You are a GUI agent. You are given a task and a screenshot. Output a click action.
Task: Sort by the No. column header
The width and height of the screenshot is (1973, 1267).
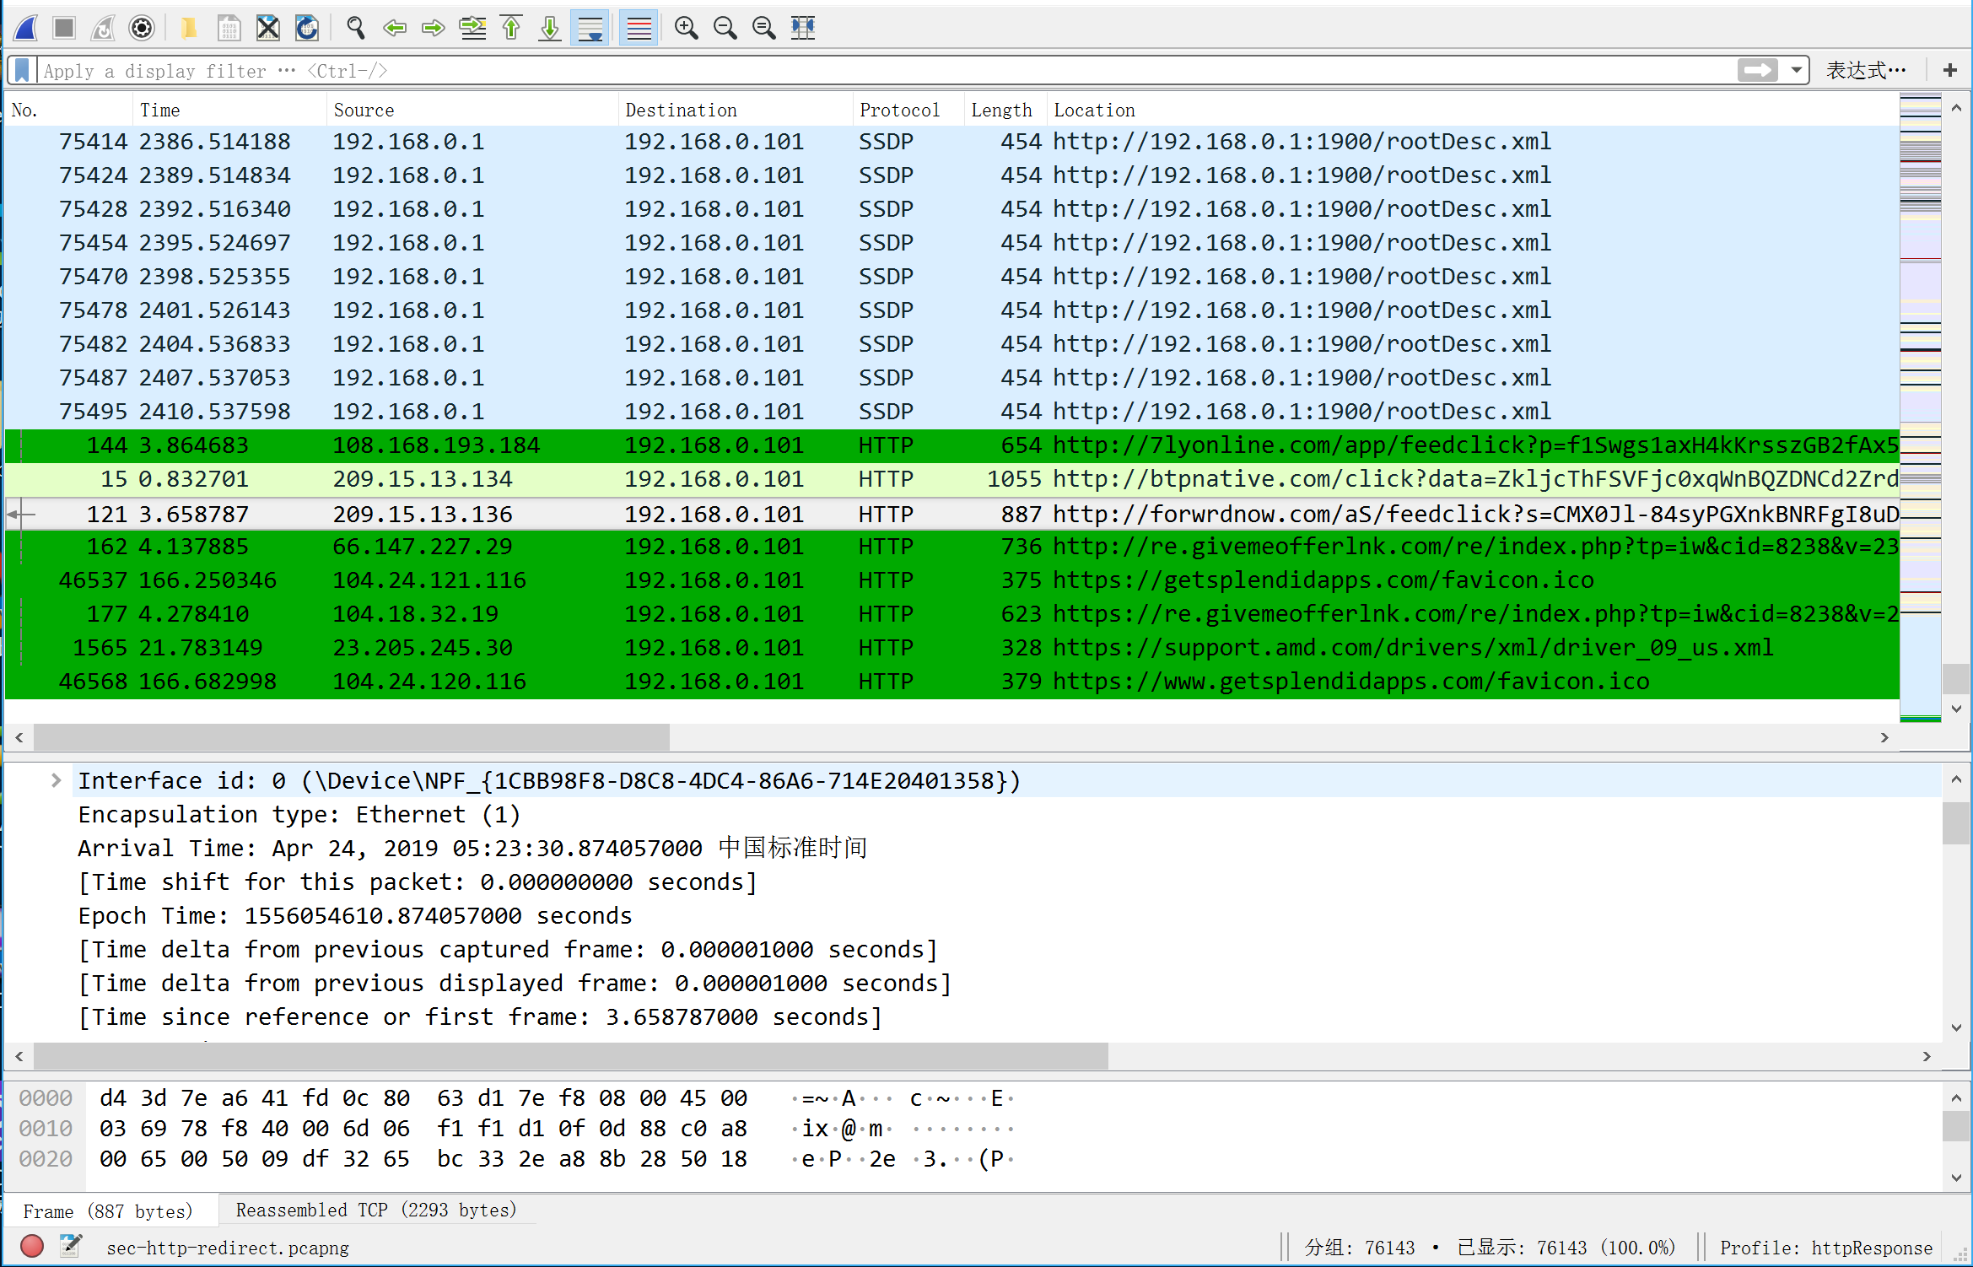(x=68, y=110)
